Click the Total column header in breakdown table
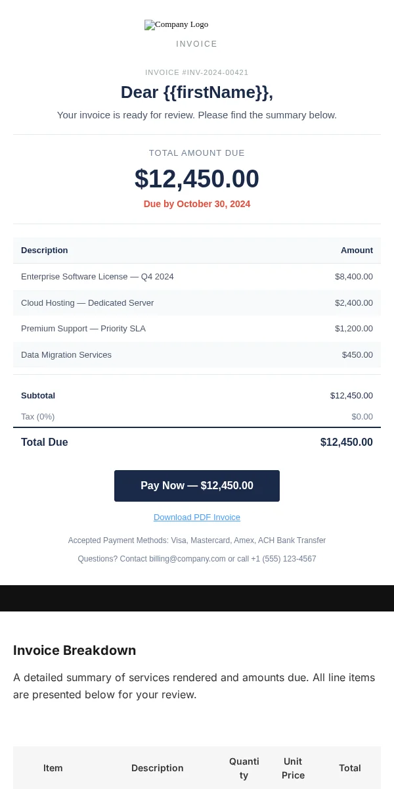Screen dimensions: 394x789 [x=350, y=768]
